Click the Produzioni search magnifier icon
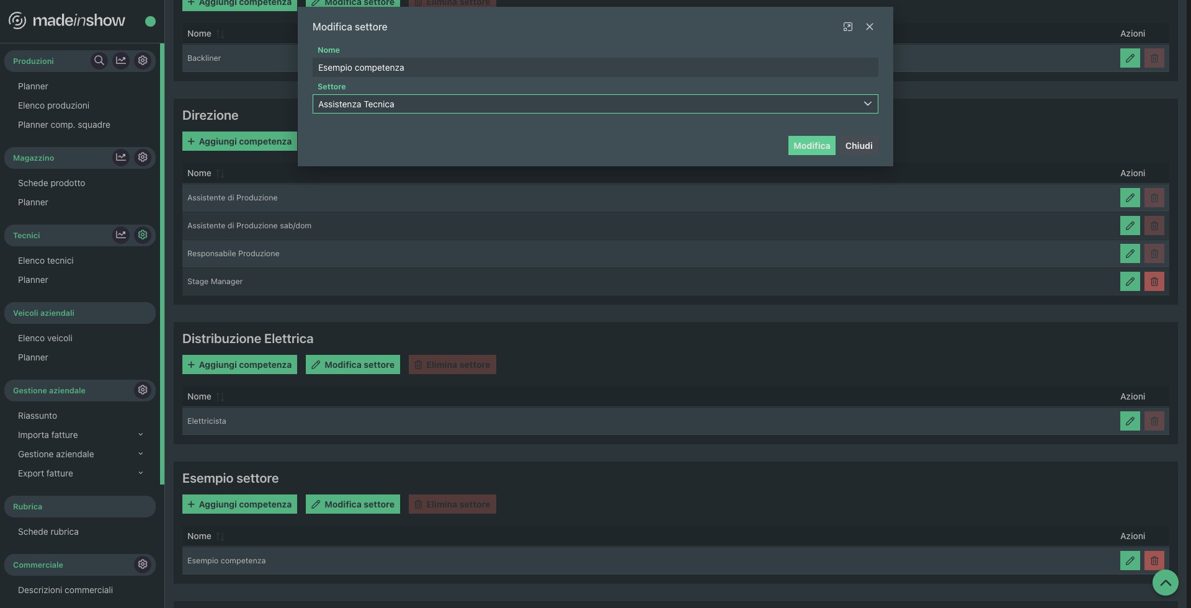Image resolution: width=1191 pixels, height=608 pixels. click(x=99, y=61)
